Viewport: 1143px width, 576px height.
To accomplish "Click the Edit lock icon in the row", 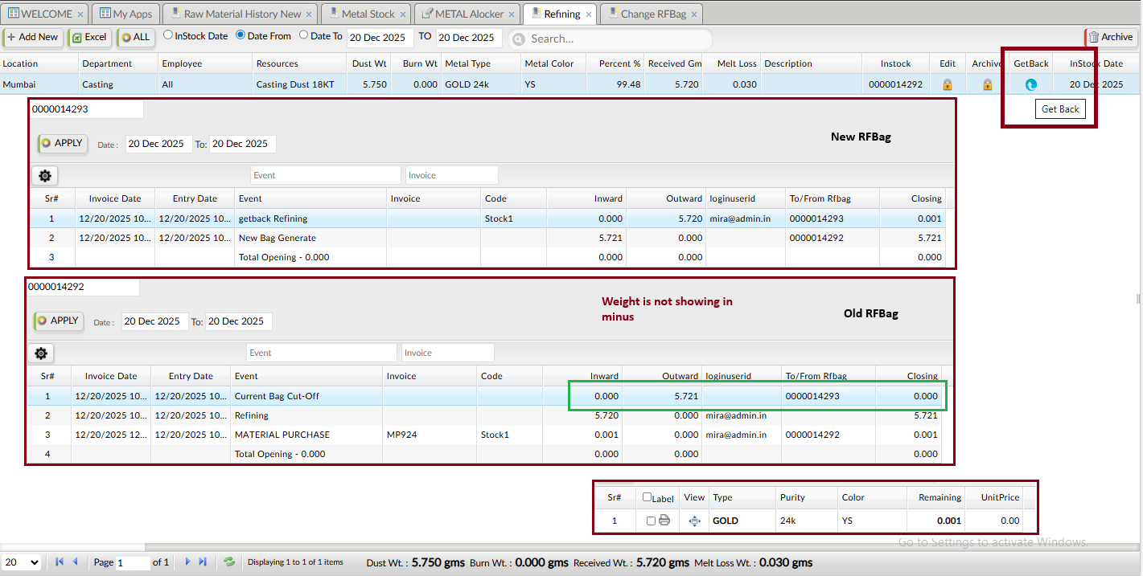I will pyautogui.click(x=947, y=84).
